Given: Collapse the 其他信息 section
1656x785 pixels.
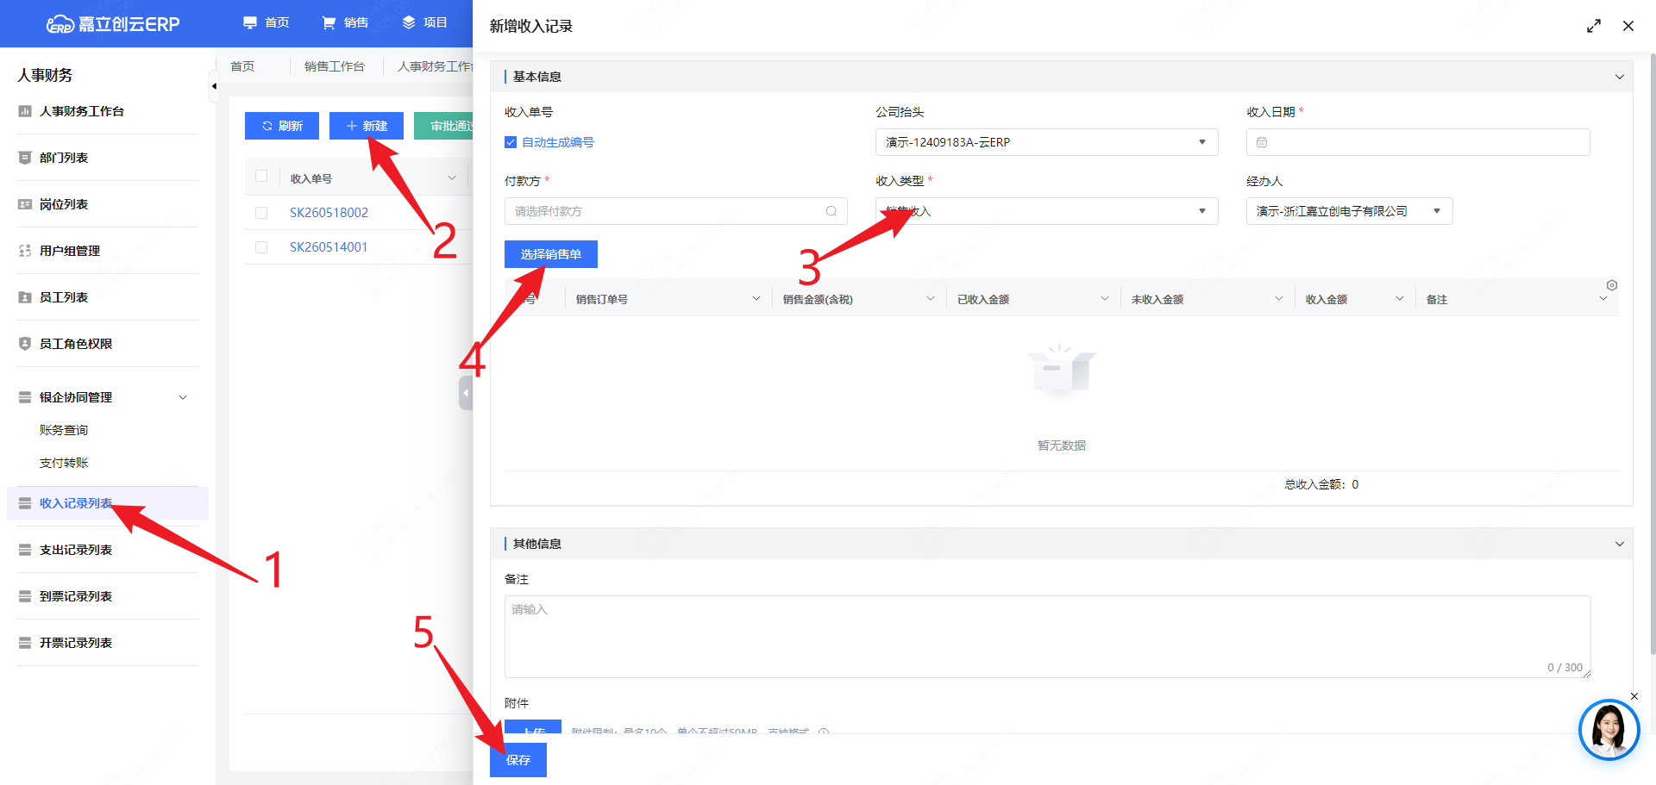Looking at the screenshot, I should (x=1619, y=544).
